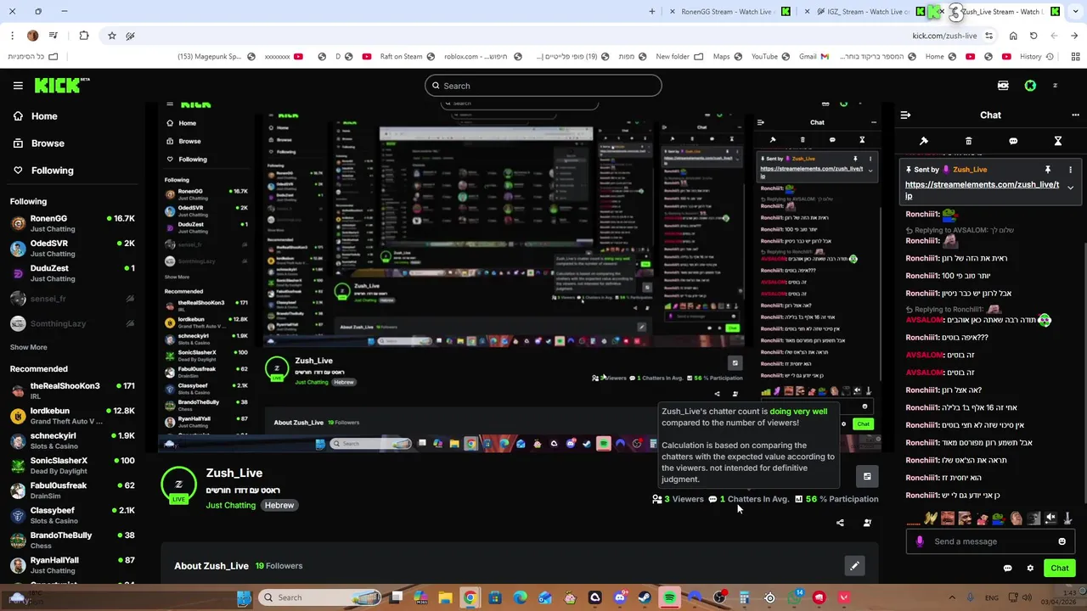Open BrandoTheBully recommended channel
Screen dimensions: 1087x611
click(72, 540)
